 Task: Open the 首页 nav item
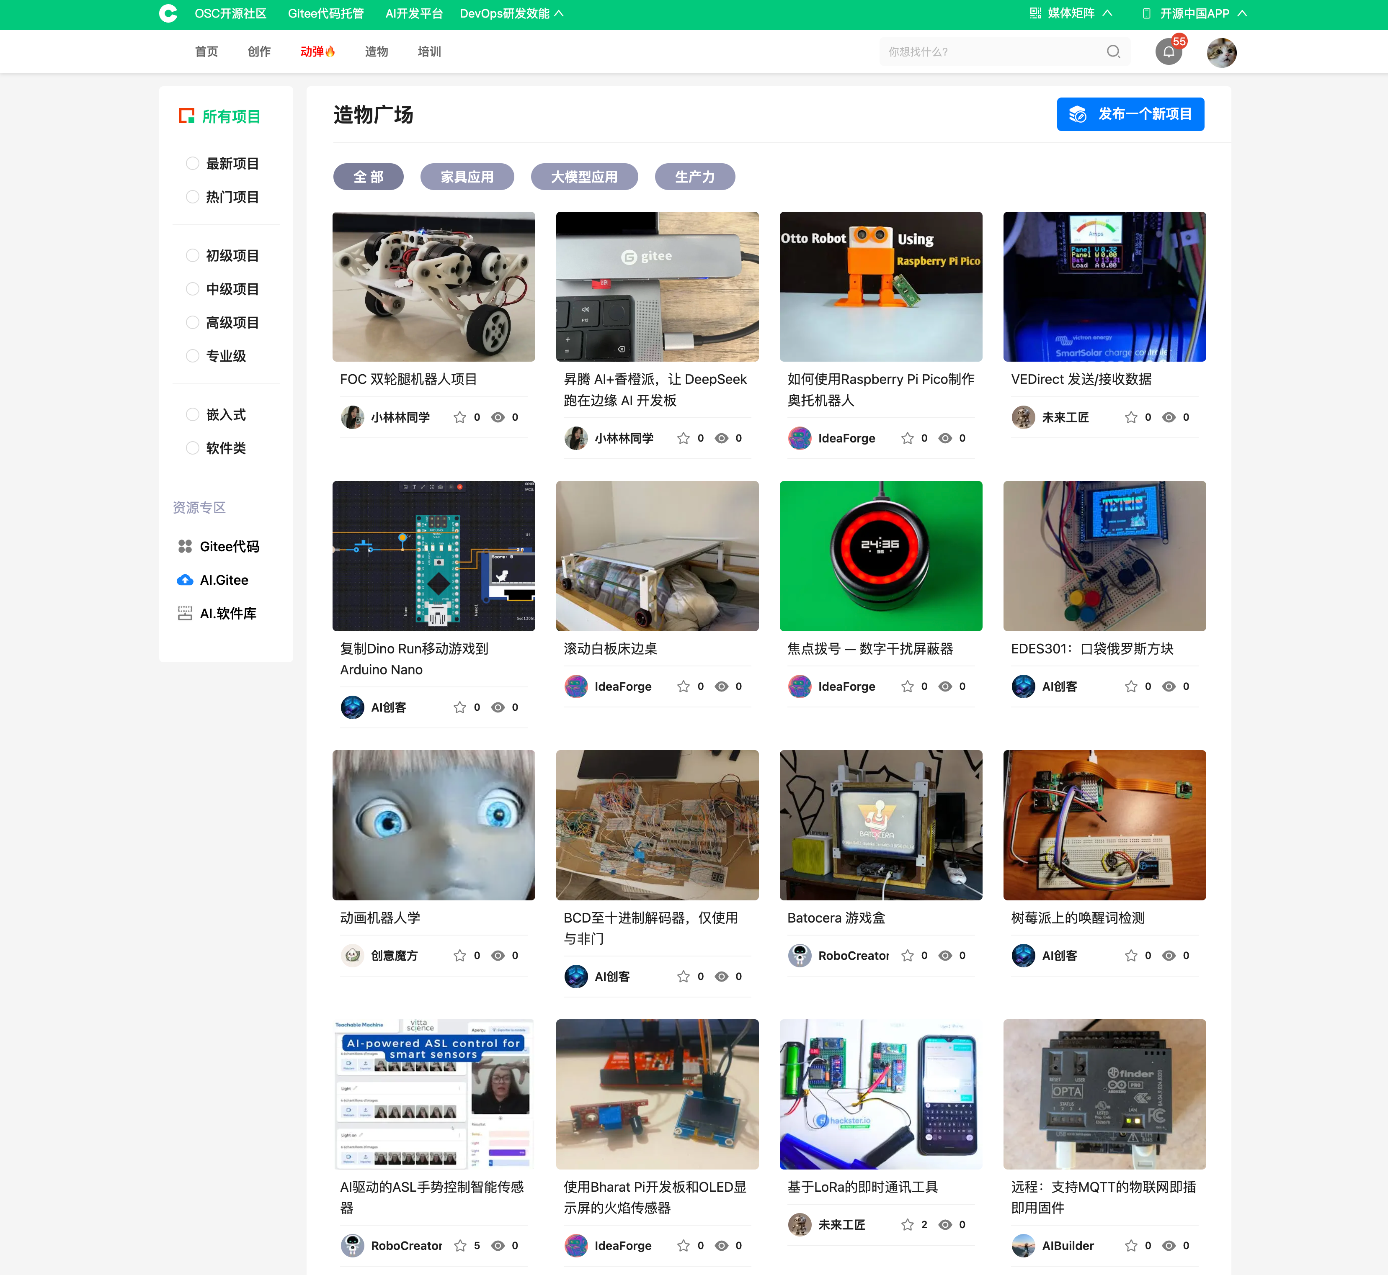click(x=206, y=52)
